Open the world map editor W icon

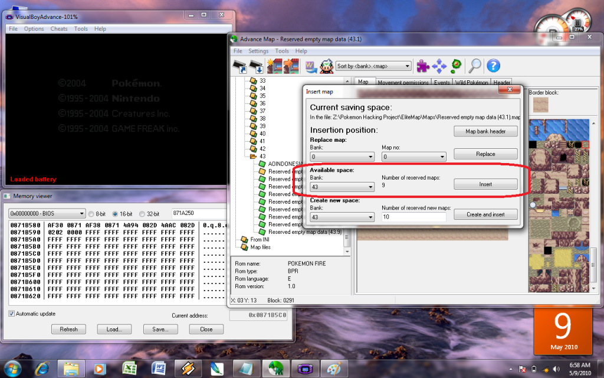(311, 66)
